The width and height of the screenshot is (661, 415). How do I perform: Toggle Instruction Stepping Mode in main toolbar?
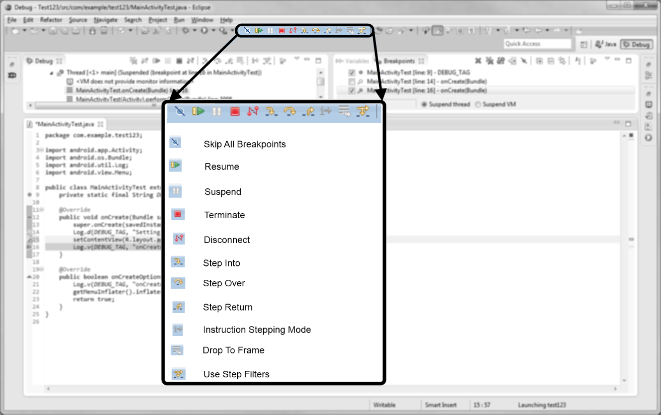pyautogui.click(x=339, y=31)
